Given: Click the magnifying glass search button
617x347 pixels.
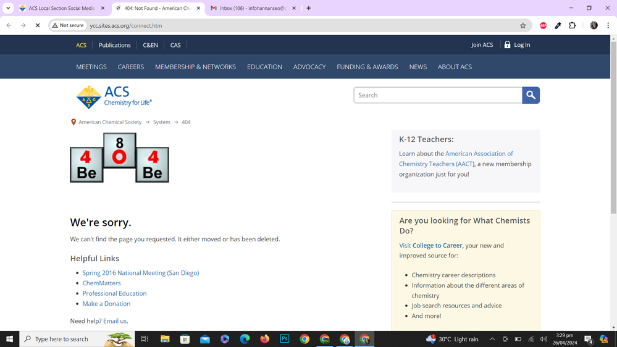Looking at the screenshot, I should pos(531,95).
